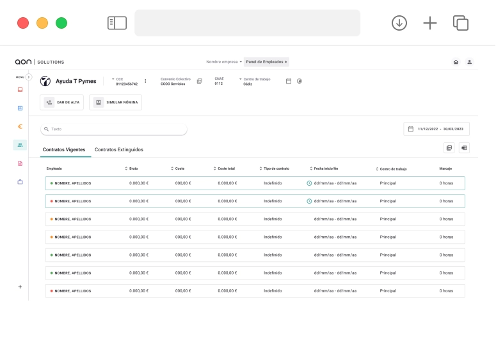Click the euro icon in sidebar

point(20,126)
